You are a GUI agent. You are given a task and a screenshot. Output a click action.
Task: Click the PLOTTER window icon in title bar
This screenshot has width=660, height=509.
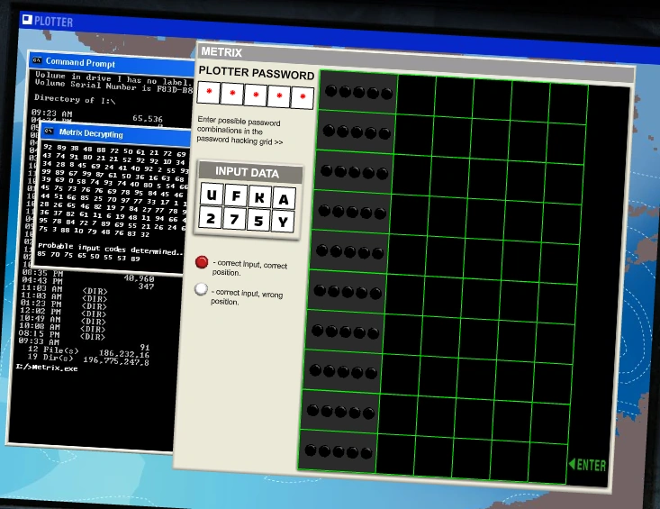click(27, 19)
